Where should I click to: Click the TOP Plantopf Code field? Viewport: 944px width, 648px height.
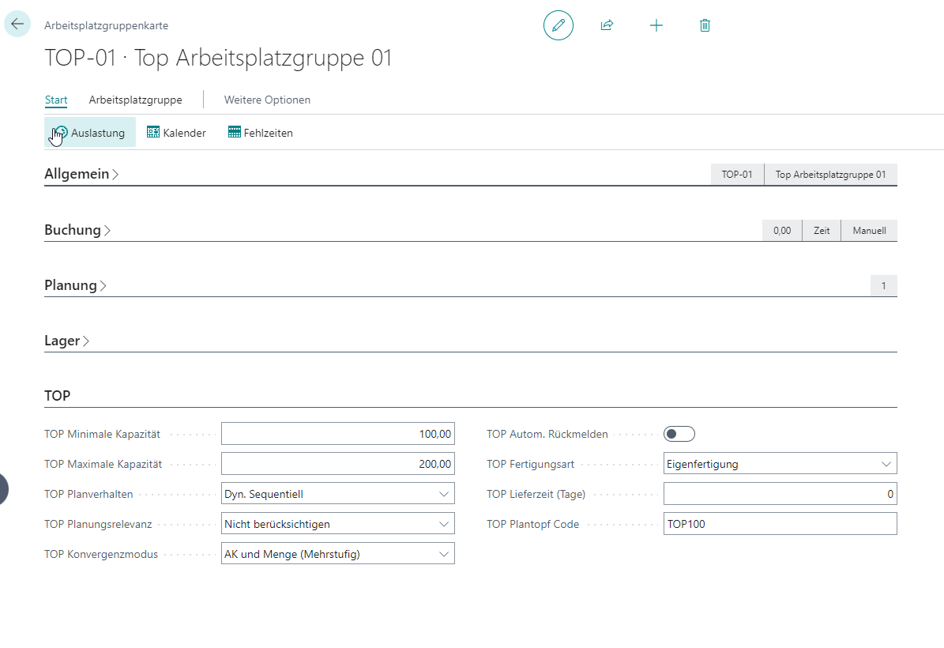click(x=780, y=524)
